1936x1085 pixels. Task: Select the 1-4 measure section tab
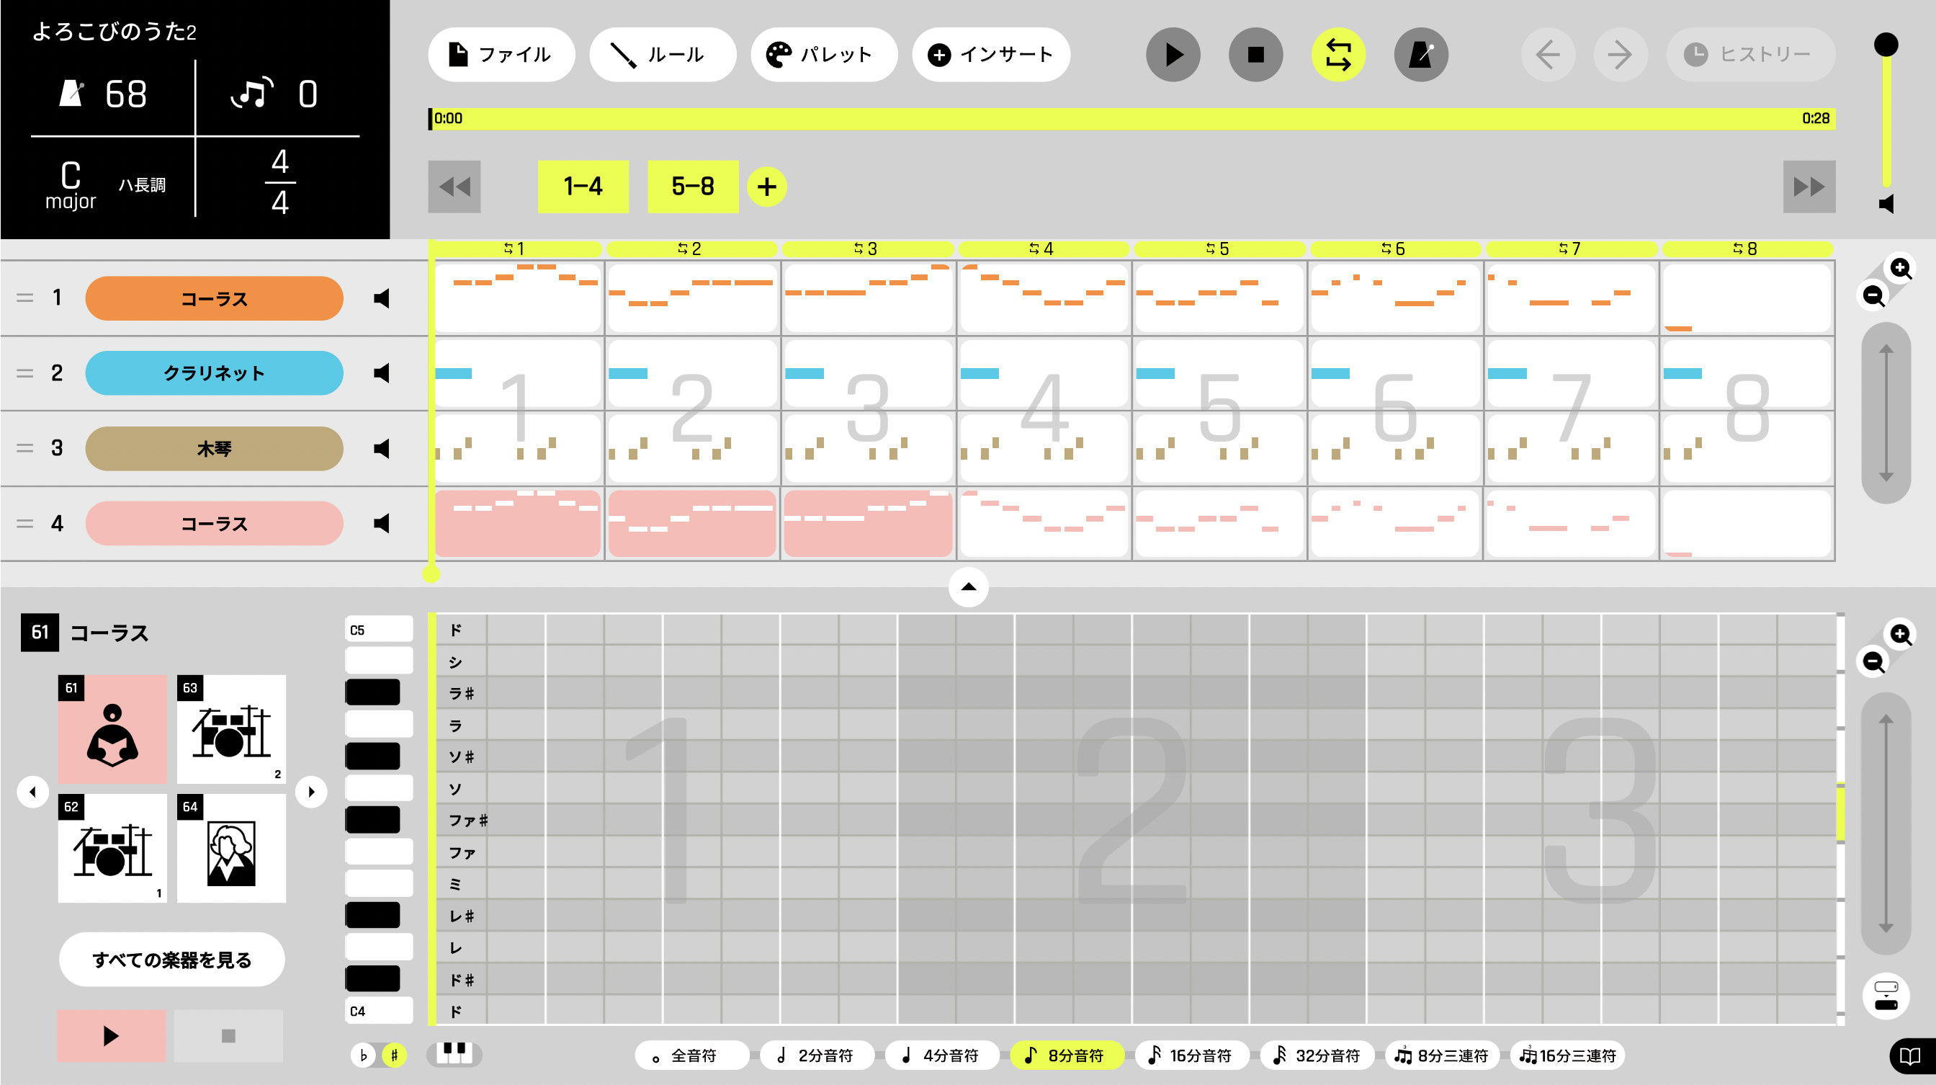583,187
